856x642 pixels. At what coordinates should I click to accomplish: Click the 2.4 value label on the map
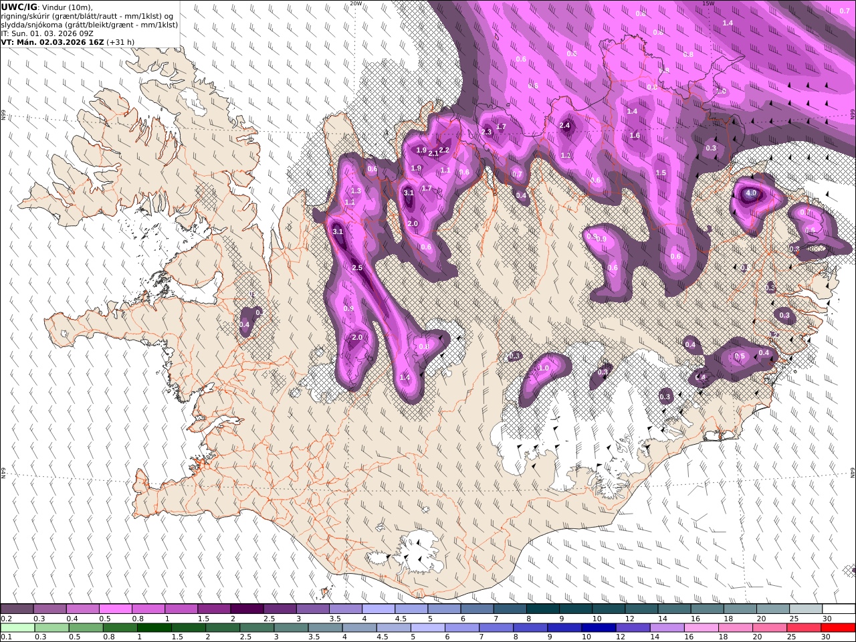point(564,125)
